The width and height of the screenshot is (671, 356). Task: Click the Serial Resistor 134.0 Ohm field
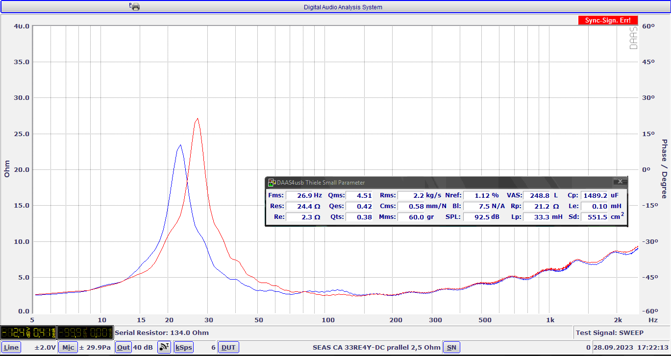(x=162, y=333)
